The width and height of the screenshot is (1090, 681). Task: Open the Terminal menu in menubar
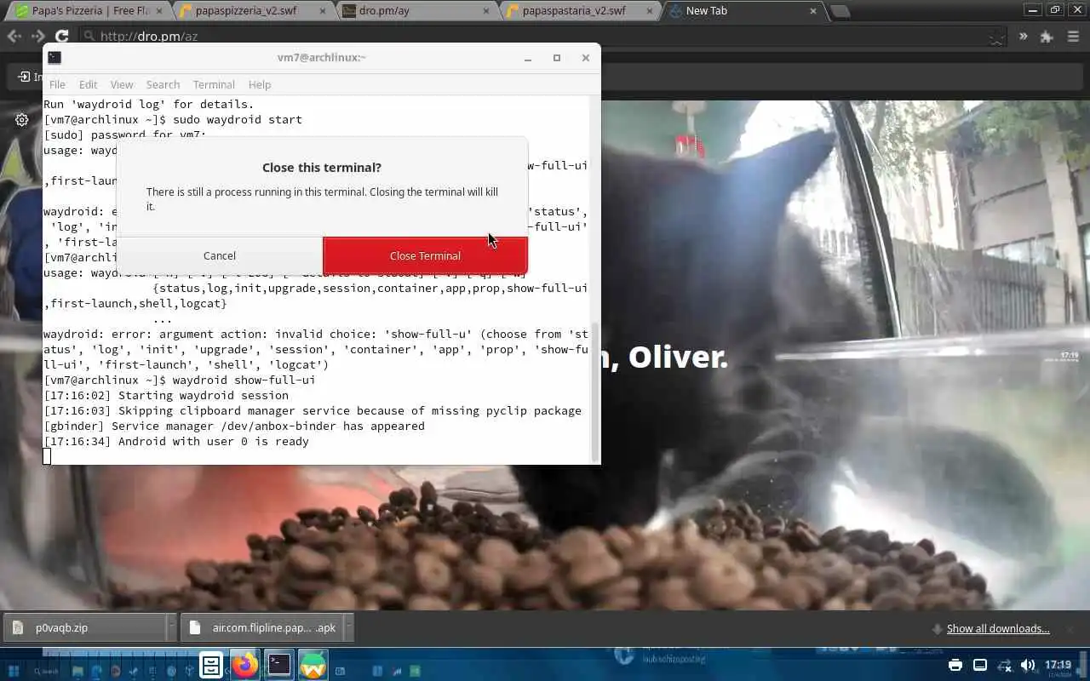click(214, 84)
